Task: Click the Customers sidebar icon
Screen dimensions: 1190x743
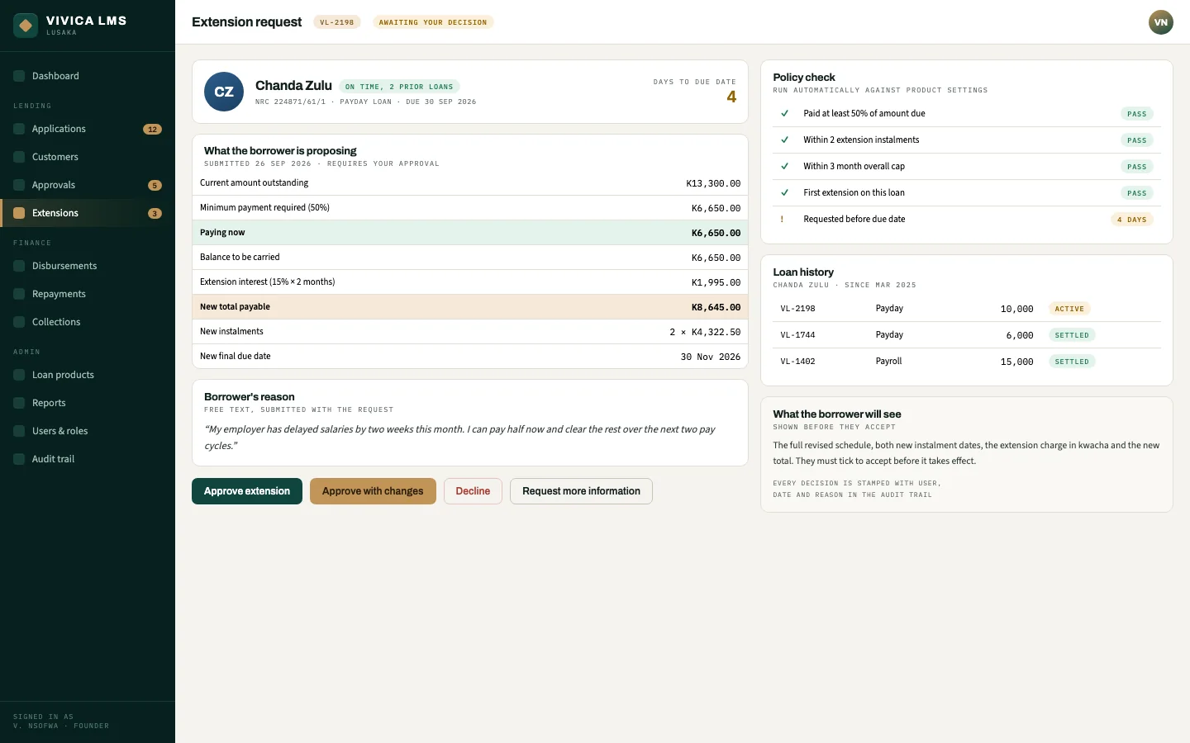Action: pyautogui.click(x=19, y=157)
